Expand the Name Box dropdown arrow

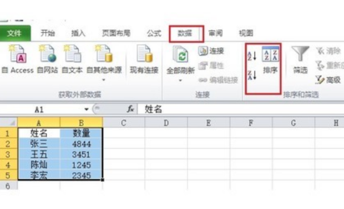(x=87, y=109)
